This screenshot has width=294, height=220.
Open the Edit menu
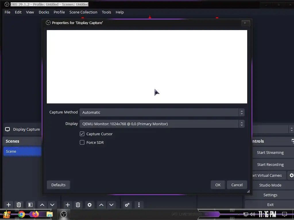pyautogui.click(x=18, y=12)
